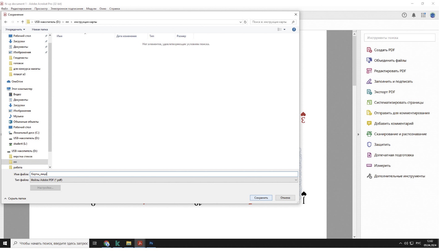Viewport: 442px width, 251px height.
Task: Select the Measure ruler icon
Action: [x=369, y=166]
